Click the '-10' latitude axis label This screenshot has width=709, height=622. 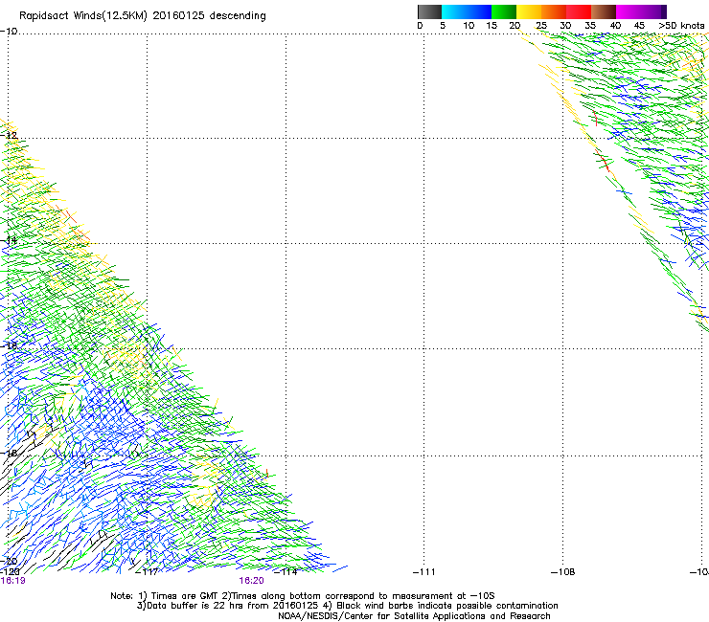9,32
